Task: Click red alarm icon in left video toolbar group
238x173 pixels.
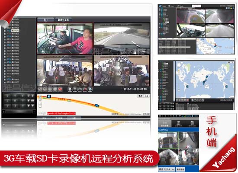Action: [x=60, y=89]
